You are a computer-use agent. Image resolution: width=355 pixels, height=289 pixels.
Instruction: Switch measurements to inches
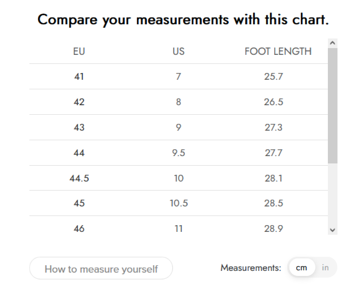(326, 268)
